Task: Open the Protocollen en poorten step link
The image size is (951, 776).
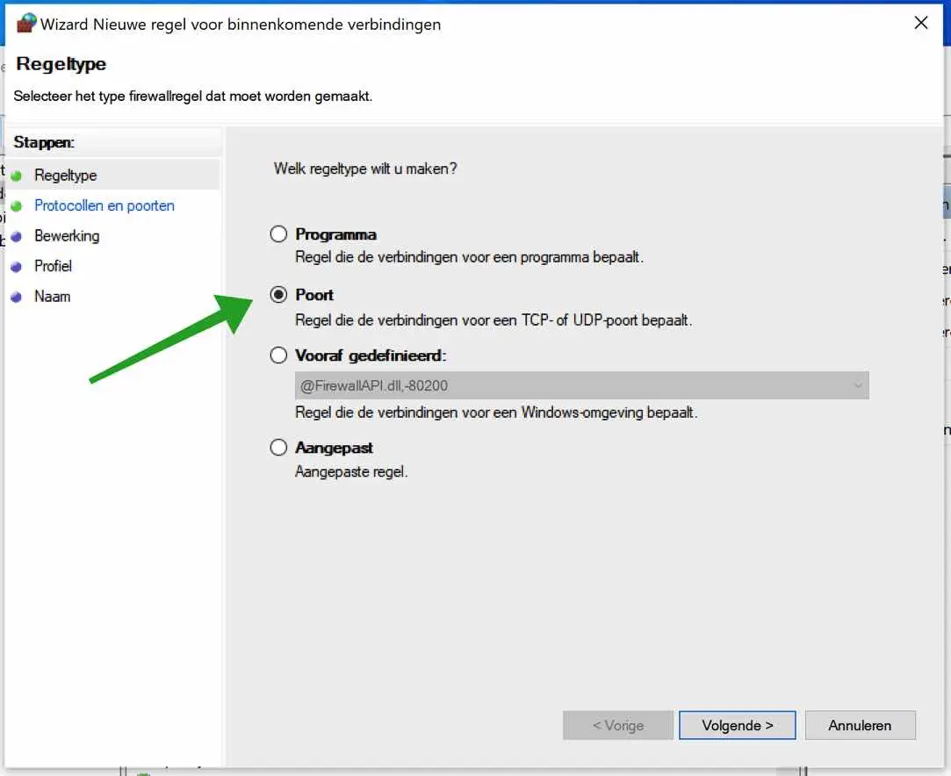Action: tap(104, 205)
